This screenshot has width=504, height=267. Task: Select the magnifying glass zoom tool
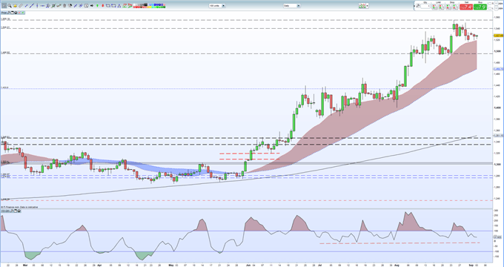[x=10, y=6]
